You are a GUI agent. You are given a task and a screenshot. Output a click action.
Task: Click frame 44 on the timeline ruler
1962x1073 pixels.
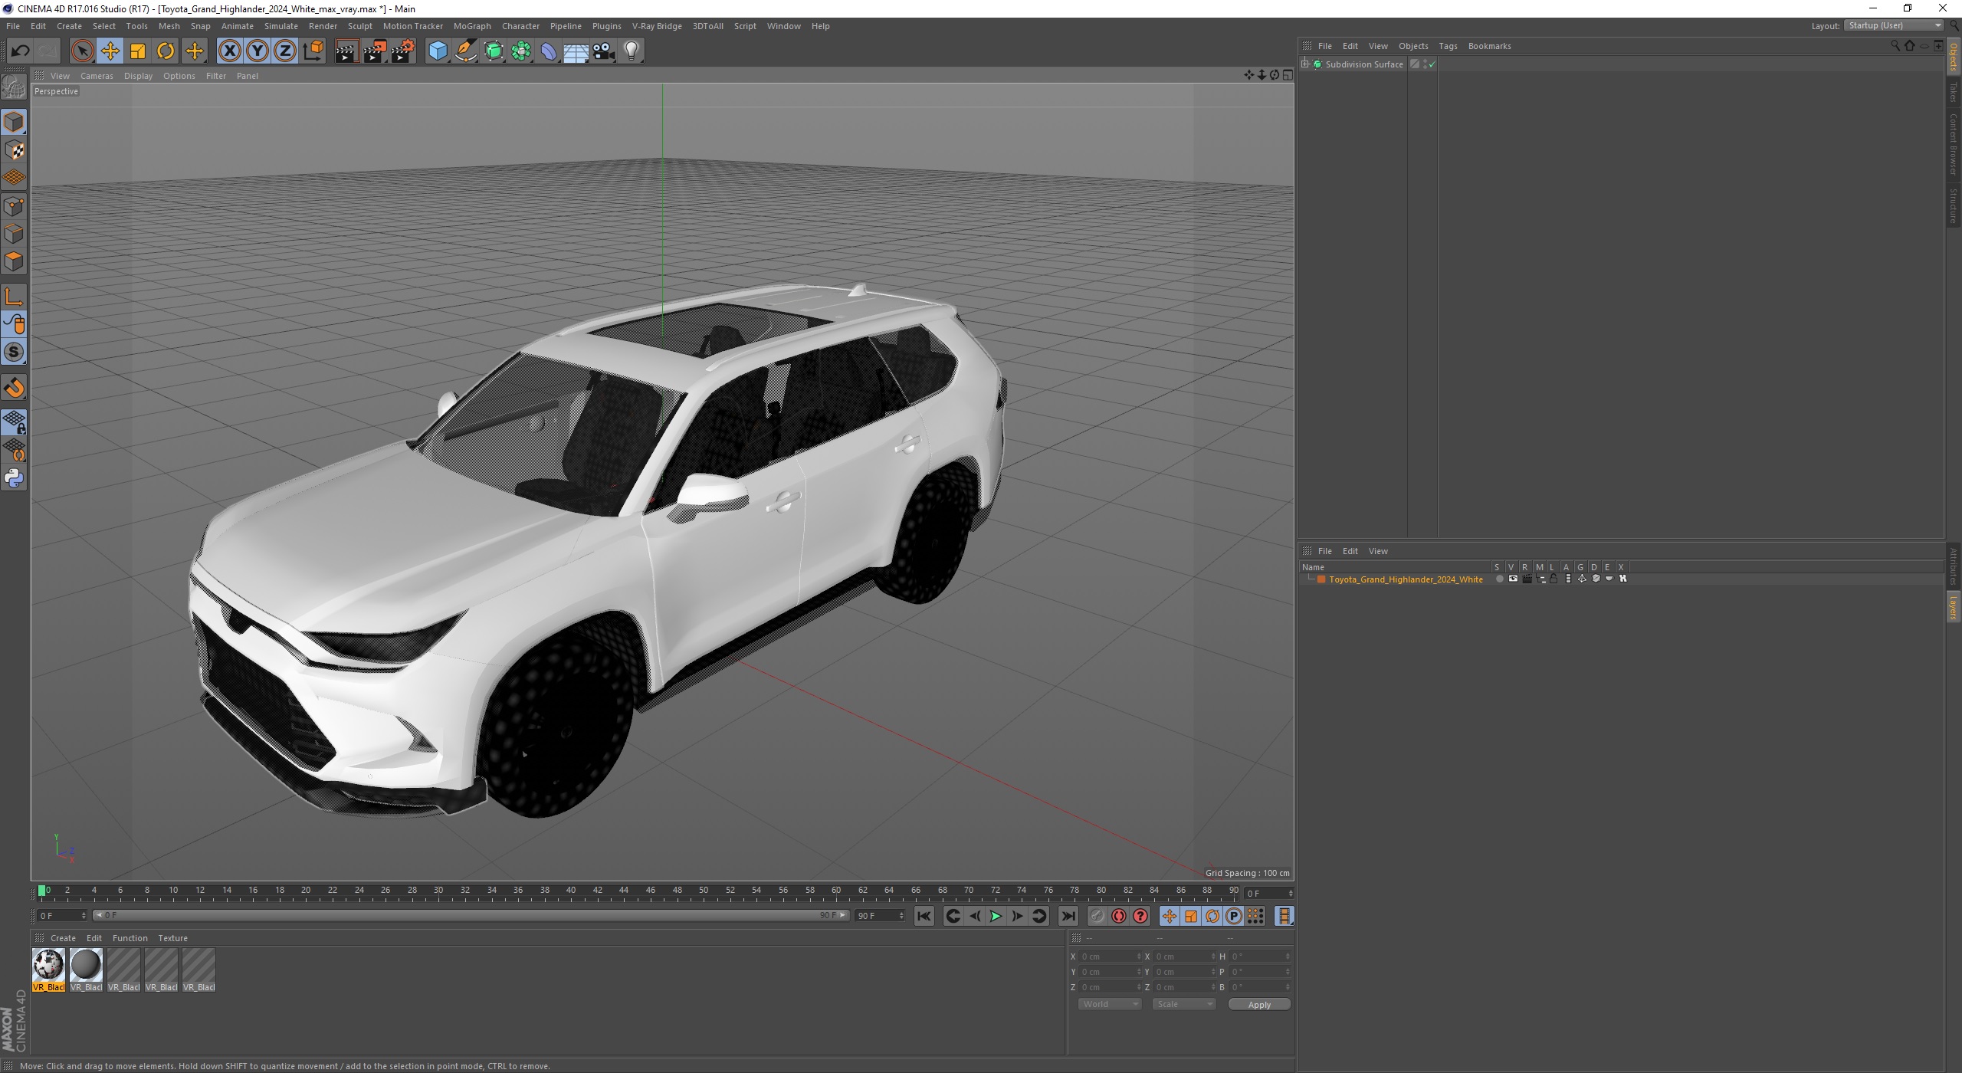click(x=624, y=891)
